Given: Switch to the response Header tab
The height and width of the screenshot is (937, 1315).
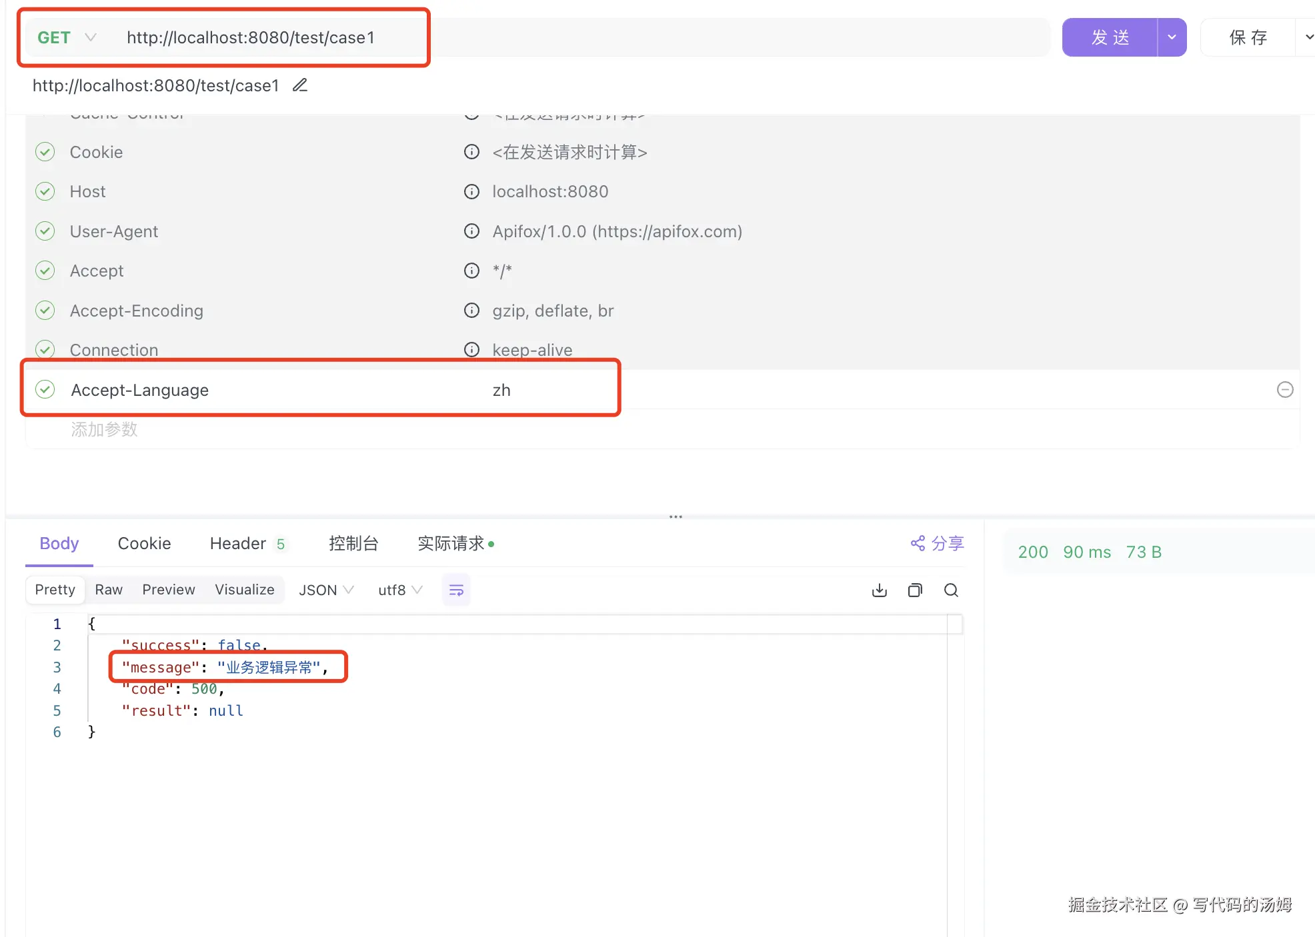Looking at the screenshot, I should tap(238, 543).
